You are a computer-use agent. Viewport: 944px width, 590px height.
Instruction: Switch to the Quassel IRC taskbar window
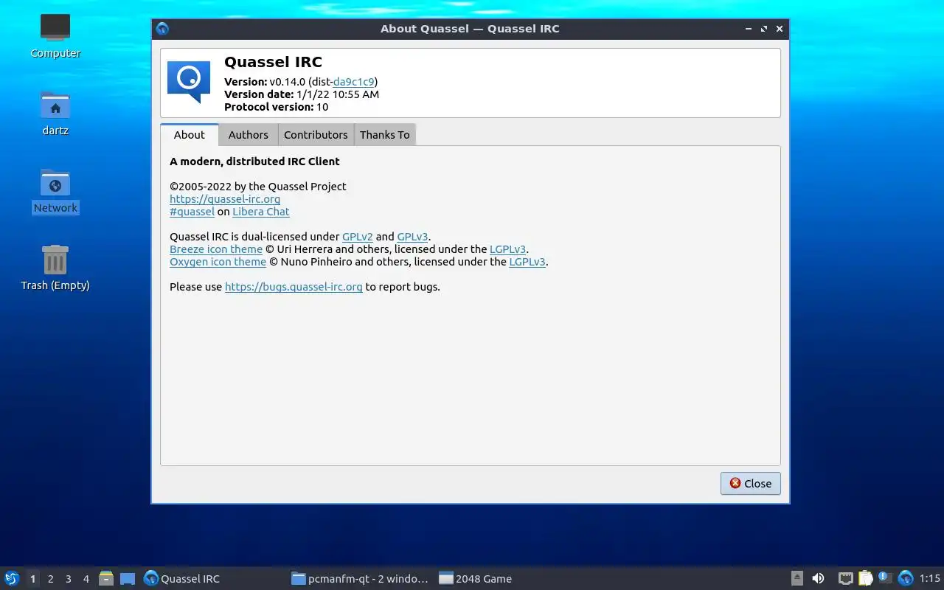(x=214, y=578)
